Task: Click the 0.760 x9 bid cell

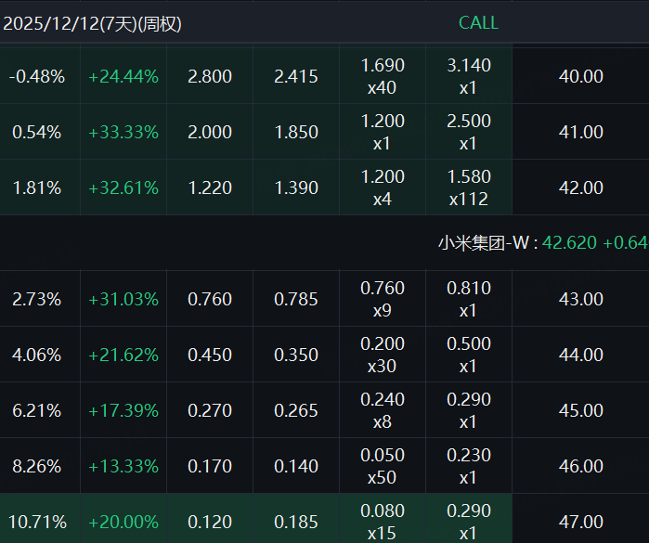Action: pyautogui.click(x=383, y=299)
